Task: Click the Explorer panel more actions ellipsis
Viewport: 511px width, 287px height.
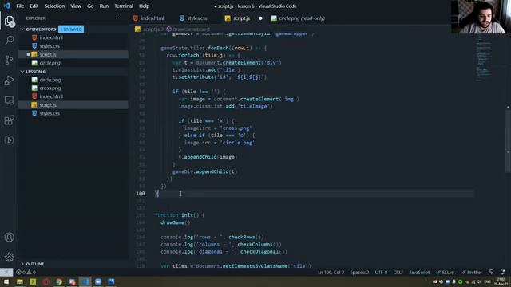Action: click(x=118, y=18)
